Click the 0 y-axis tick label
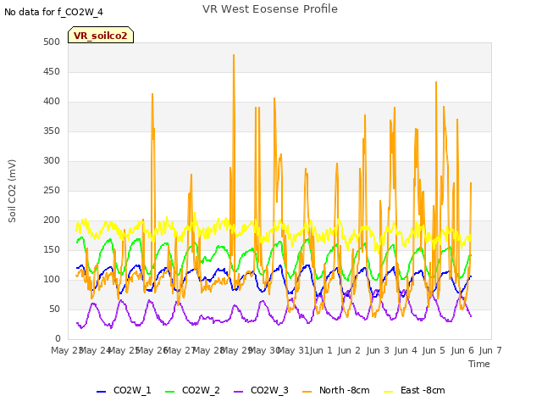Viewport: 542px width, 407px height. pyautogui.click(x=58, y=339)
